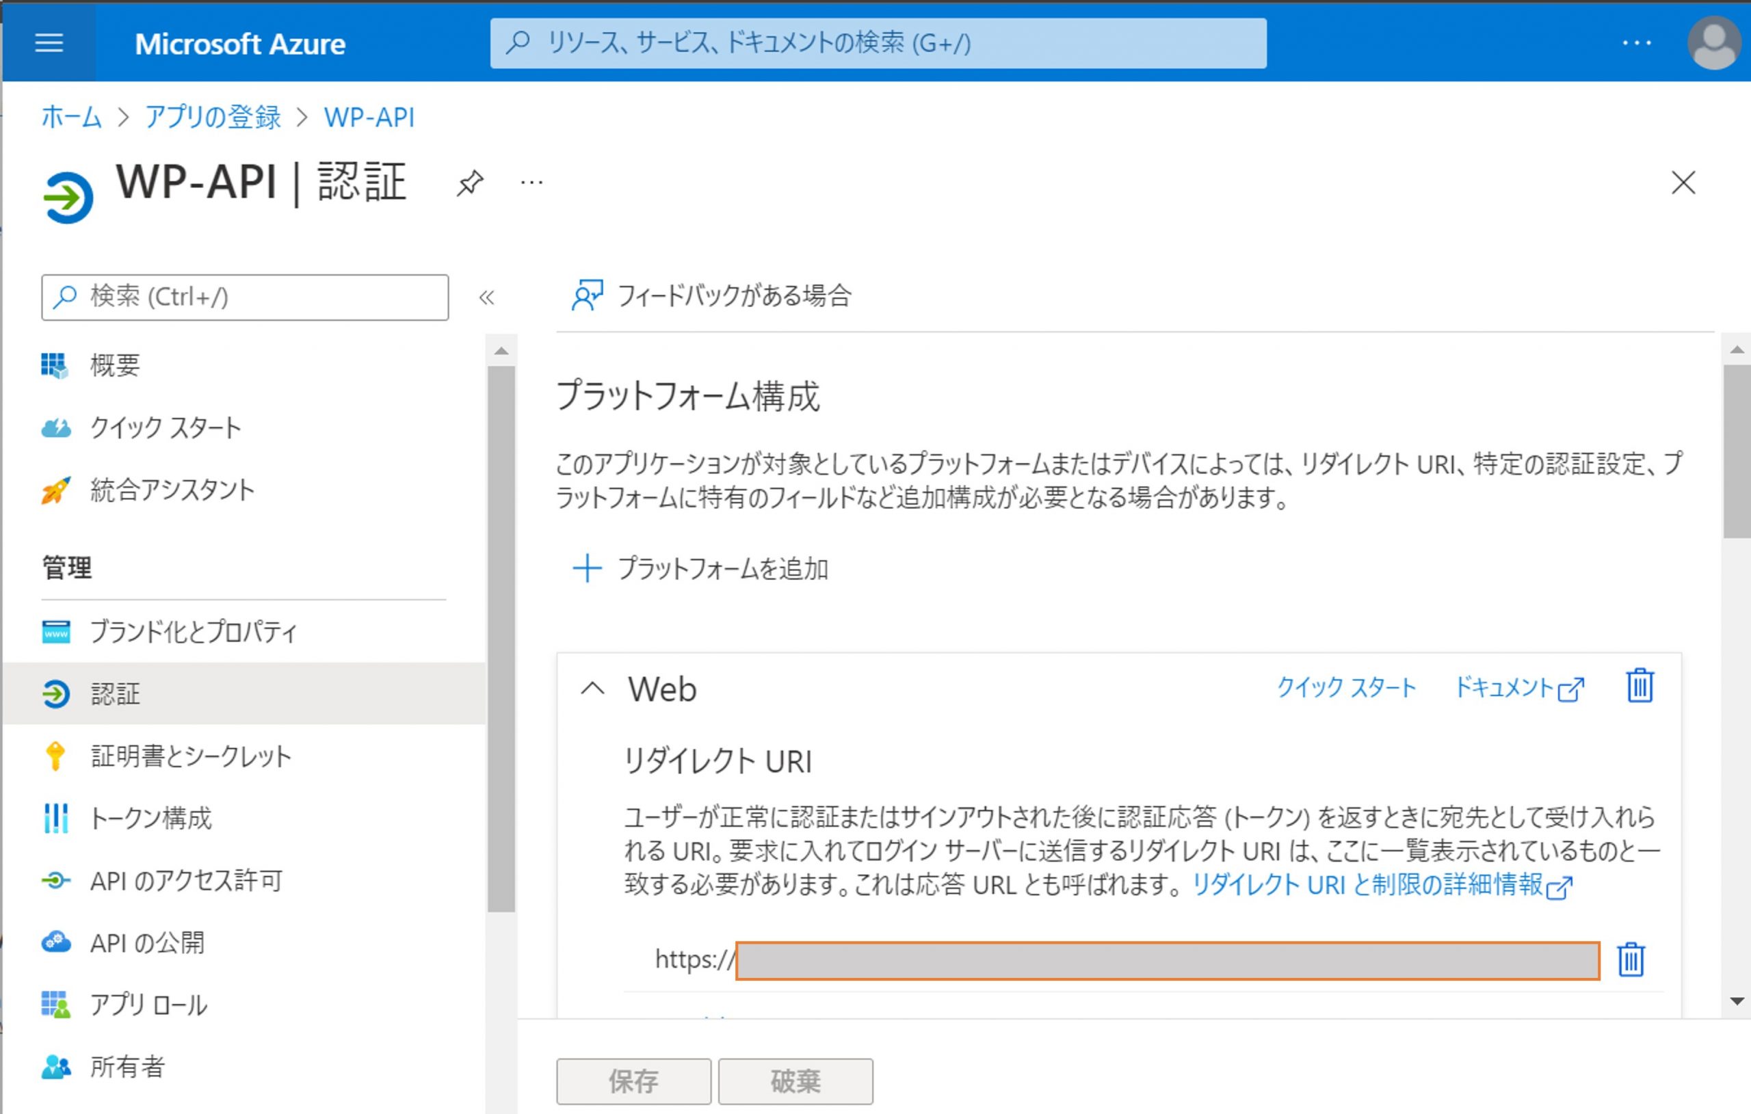This screenshot has height=1114, width=1751.
Task: Click the クイック スタート cloud icon in sidebar
Action: [x=56, y=427]
